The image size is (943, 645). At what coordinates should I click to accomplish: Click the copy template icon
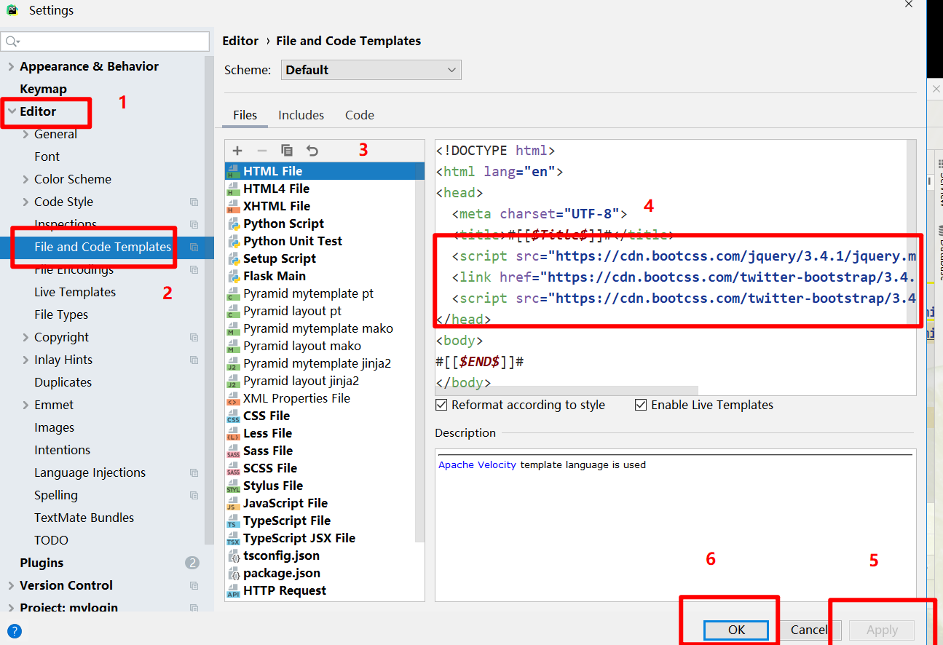[x=287, y=151]
